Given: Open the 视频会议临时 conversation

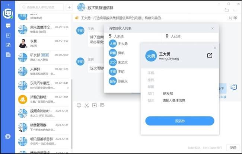Looking at the screenshot, I should click(43, 113).
